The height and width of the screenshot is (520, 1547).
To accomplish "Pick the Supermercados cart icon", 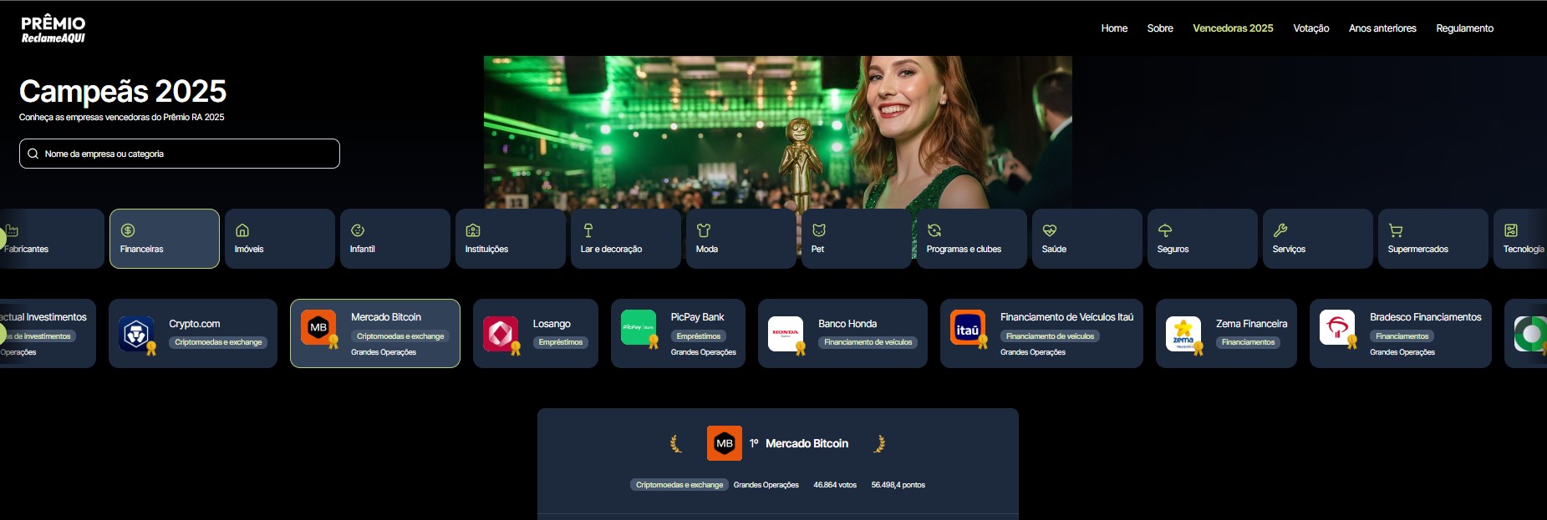I will (1396, 230).
